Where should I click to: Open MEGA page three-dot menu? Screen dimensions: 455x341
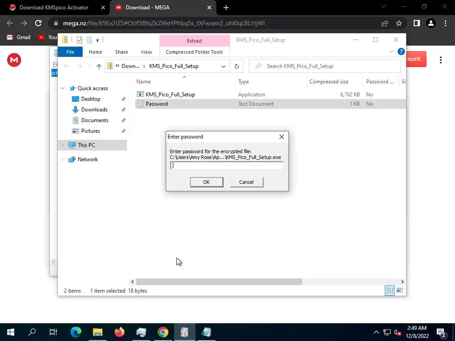pyautogui.click(x=441, y=60)
